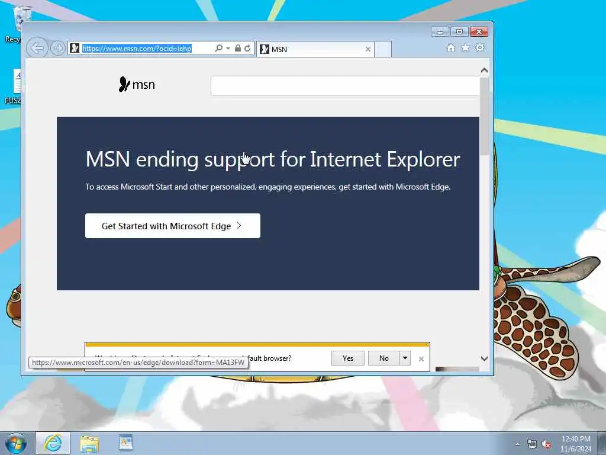Go to the Home page icon
This screenshot has height=455, width=606.
450,47
